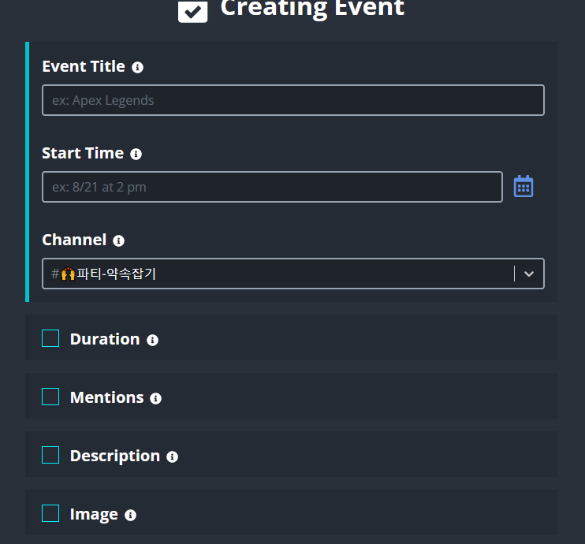Click the Description info icon
585x544 pixels.
(172, 456)
